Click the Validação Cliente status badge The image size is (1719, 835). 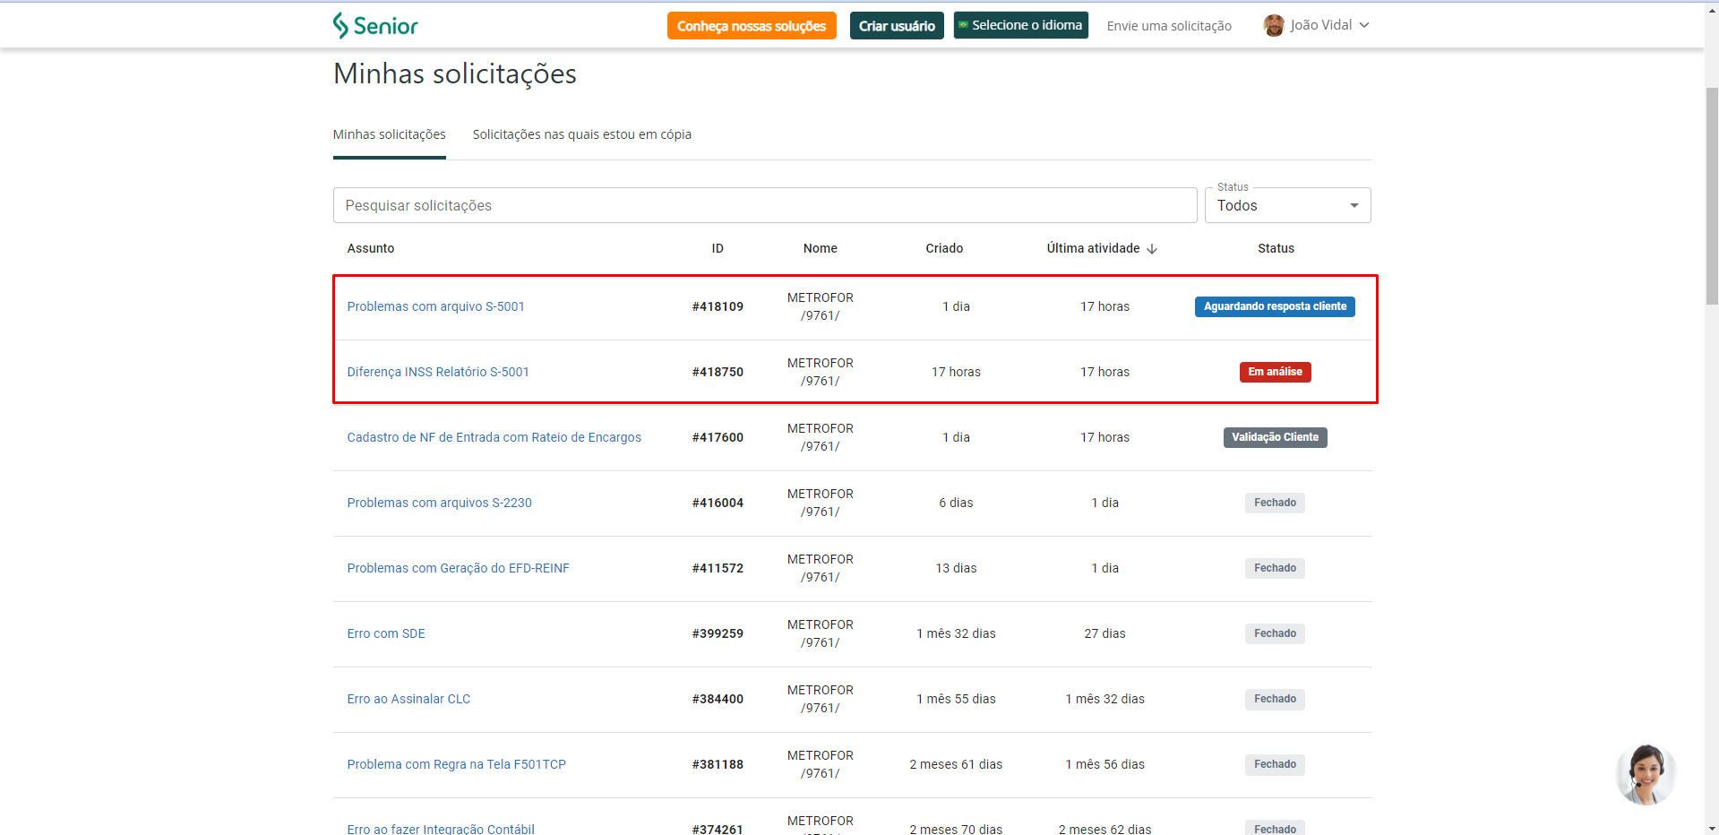coord(1275,437)
